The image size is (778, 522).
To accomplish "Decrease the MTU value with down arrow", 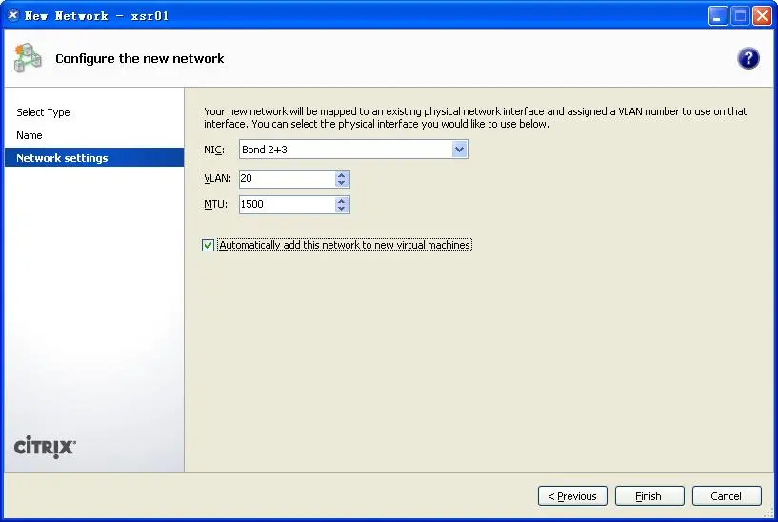I will (342, 209).
